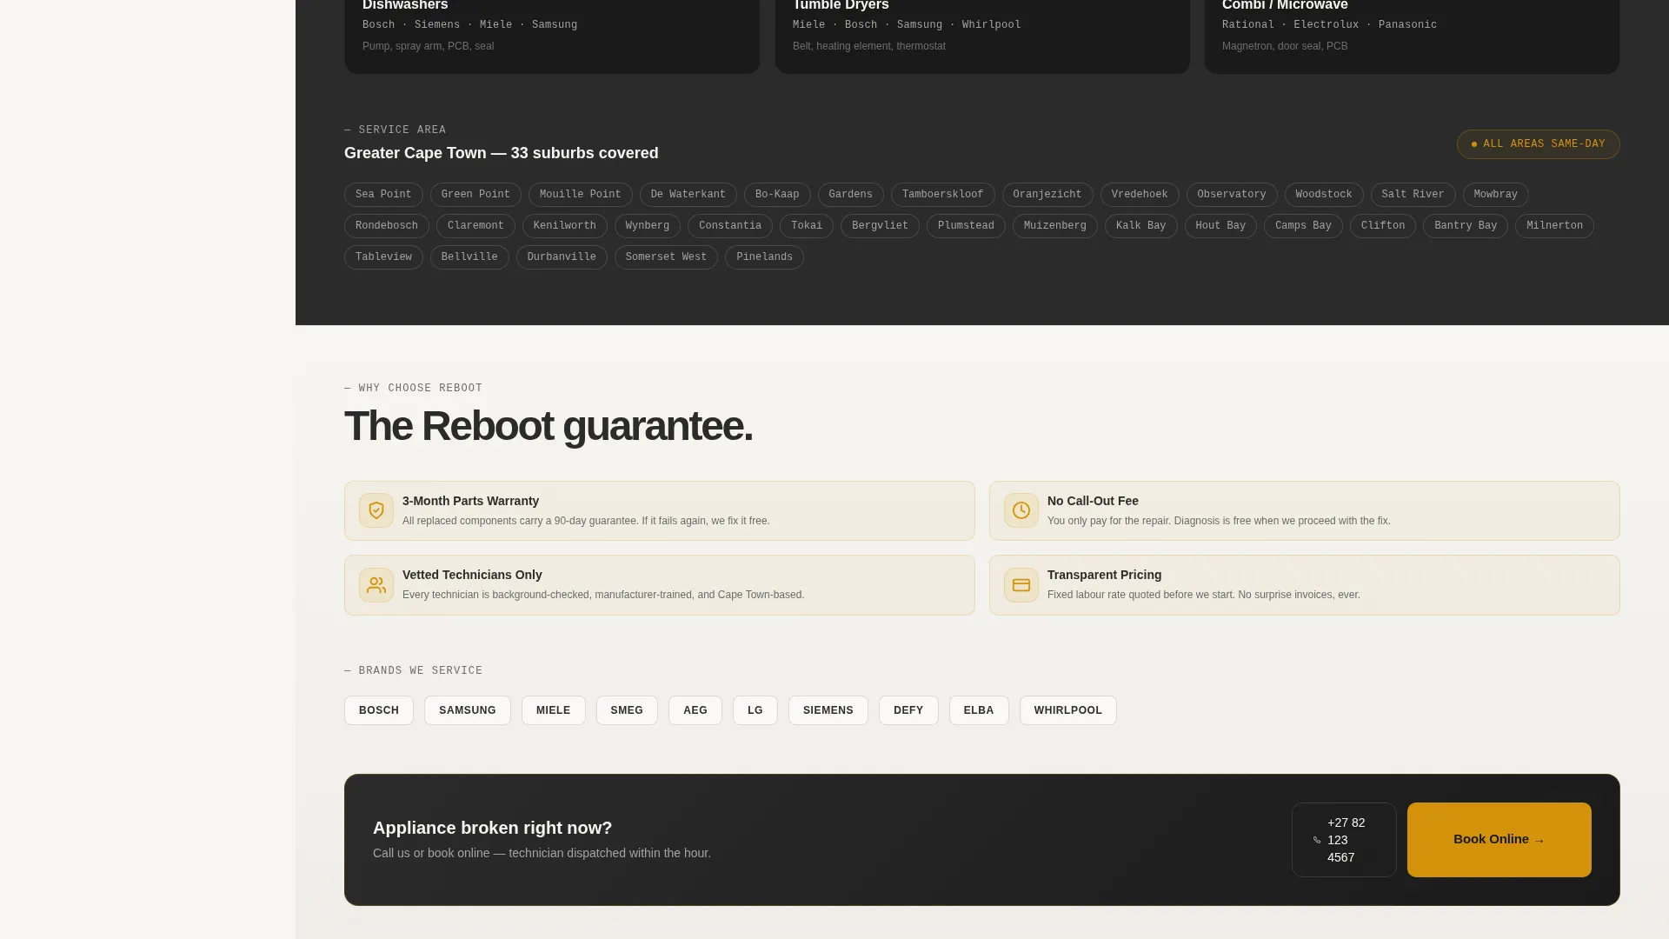
Task: Open the Hout Bay suburb tag
Action: point(1220,226)
